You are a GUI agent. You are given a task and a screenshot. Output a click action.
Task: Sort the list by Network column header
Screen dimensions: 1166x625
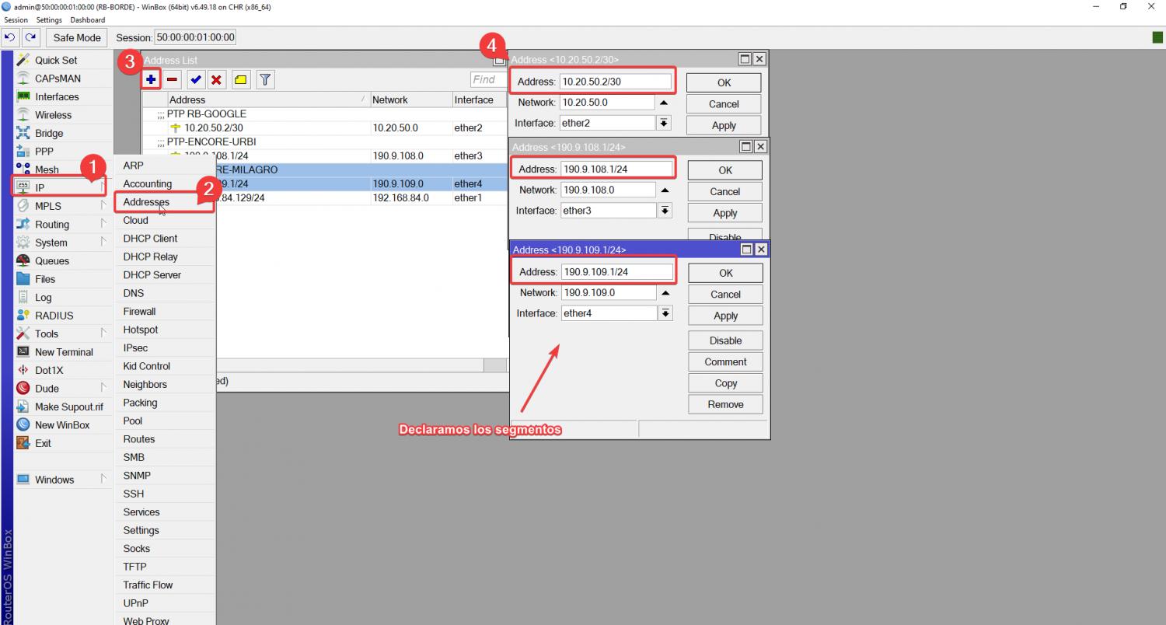[410, 100]
